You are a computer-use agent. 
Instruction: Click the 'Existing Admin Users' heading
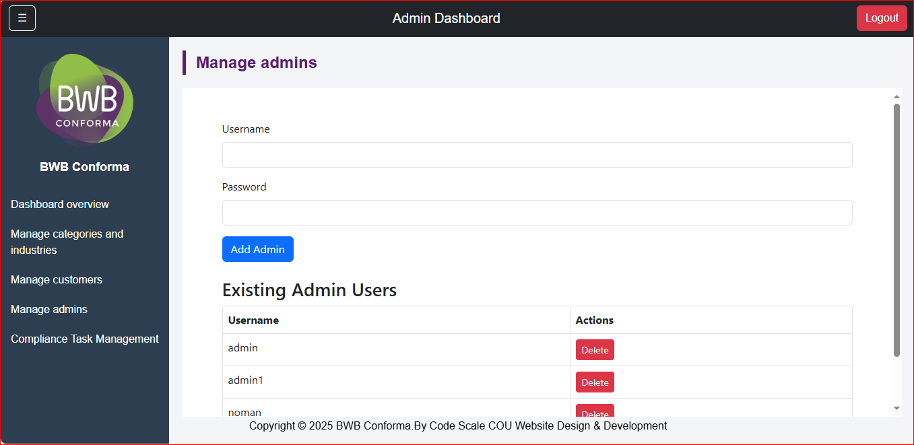[x=309, y=290]
